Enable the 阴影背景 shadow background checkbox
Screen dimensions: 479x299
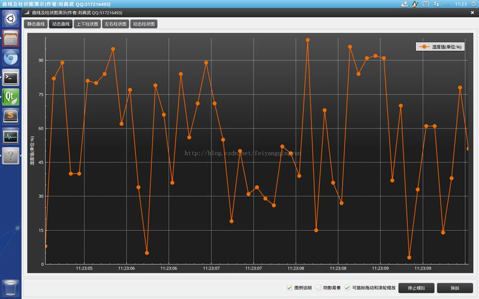(x=319, y=288)
